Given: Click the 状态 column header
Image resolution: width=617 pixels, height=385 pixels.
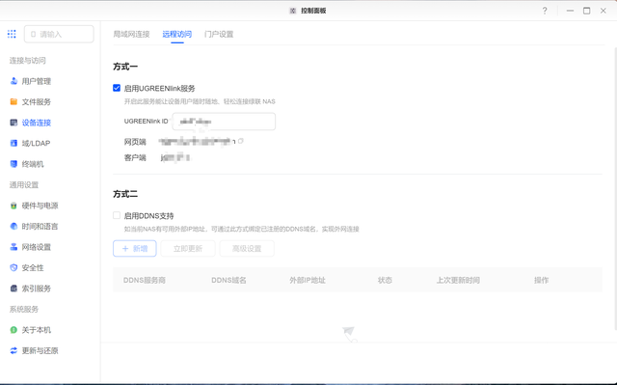Looking at the screenshot, I should point(385,280).
